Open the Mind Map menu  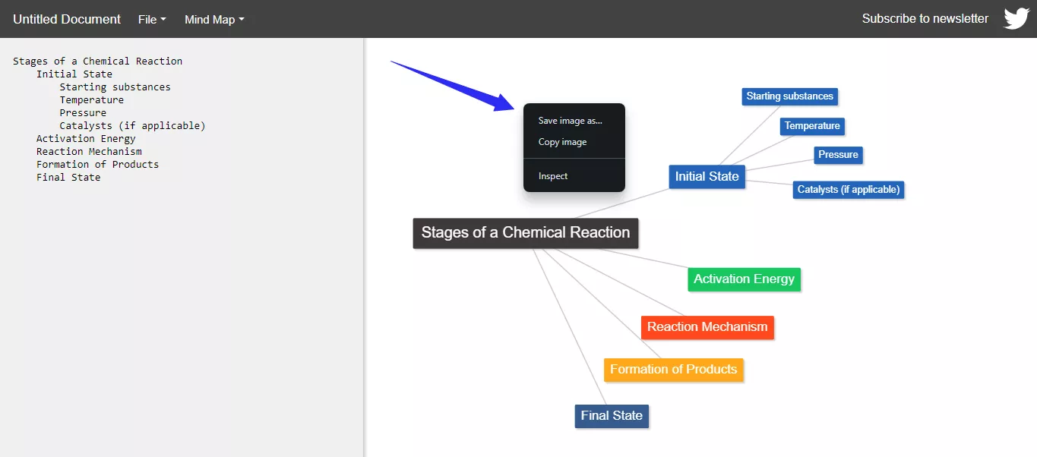pos(209,19)
